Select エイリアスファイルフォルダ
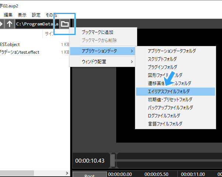This screenshot has height=177, width=222. tap(176, 92)
